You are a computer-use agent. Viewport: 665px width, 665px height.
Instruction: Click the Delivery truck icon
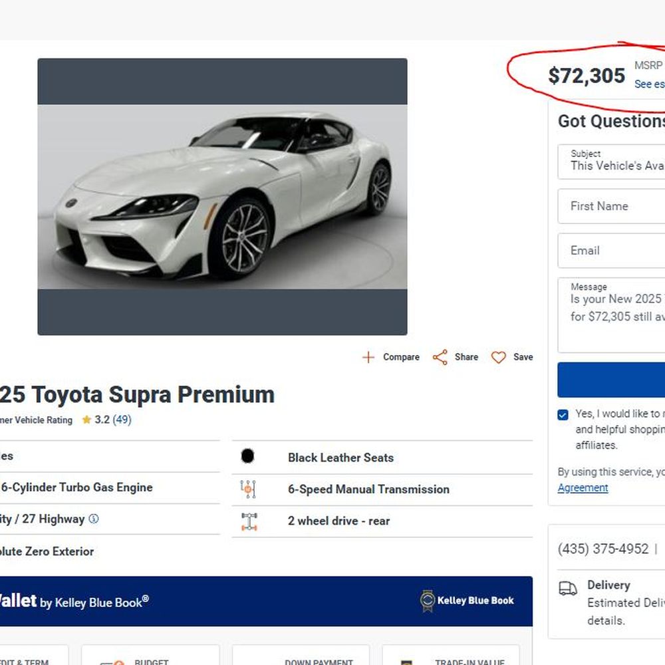(567, 589)
